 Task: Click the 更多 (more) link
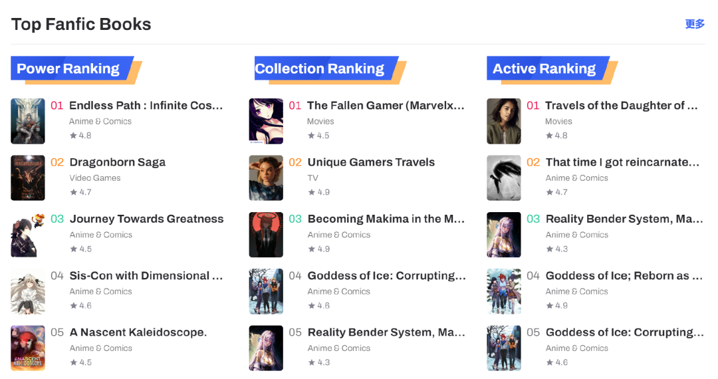[x=695, y=24]
